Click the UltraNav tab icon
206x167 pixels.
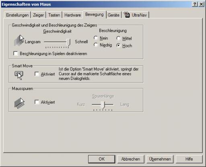click(x=127, y=15)
